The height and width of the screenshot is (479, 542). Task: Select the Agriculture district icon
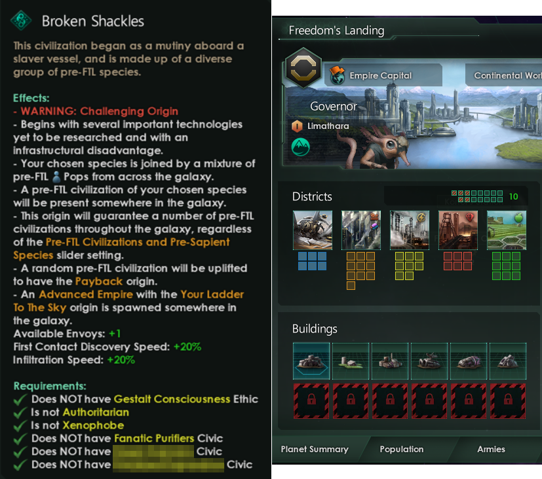point(507,230)
